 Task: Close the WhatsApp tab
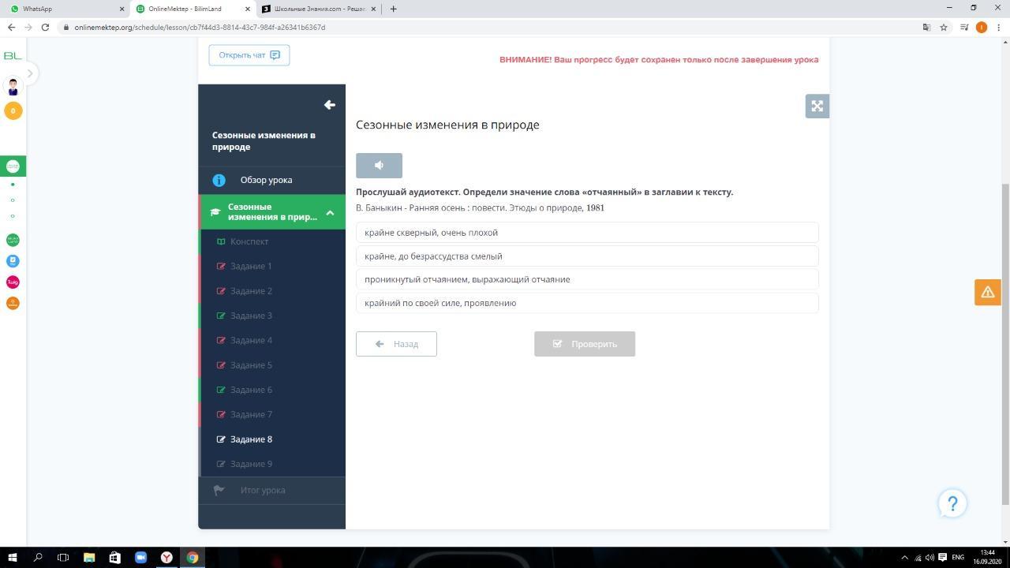[122, 9]
